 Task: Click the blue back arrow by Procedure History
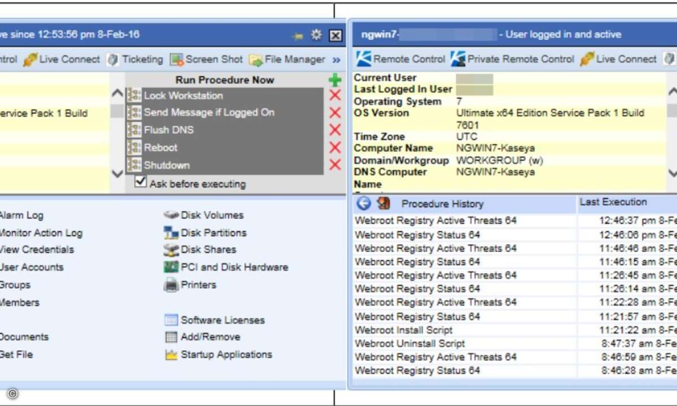pos(364,204)
